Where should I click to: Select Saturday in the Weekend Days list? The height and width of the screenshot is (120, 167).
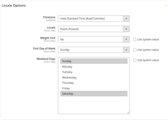pos(94,94)
